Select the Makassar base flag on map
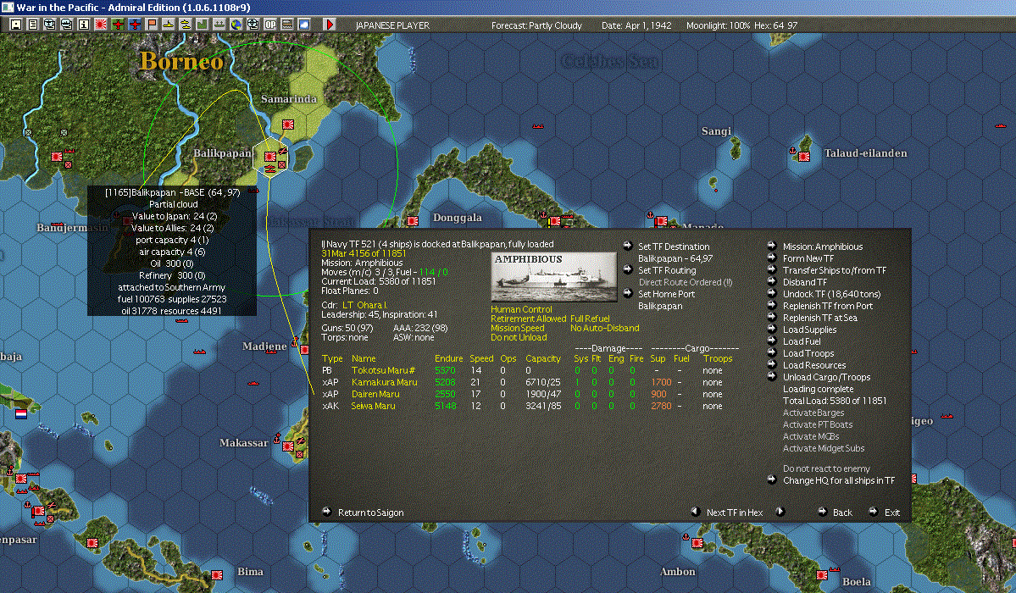The image size is (1016, 593). 288,446
